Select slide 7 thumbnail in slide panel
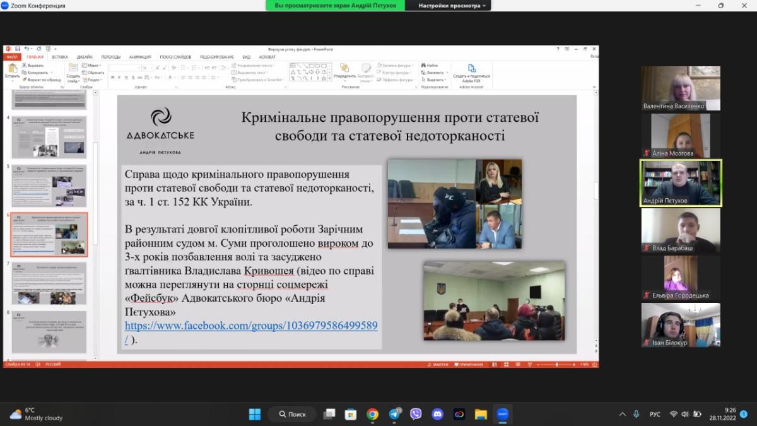757x426 pixels. (x=49, y=283)
